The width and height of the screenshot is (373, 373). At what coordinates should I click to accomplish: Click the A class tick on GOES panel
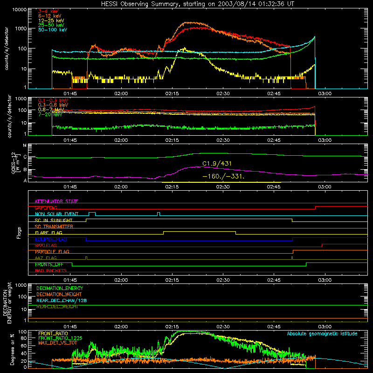click(x=25, y=180)
